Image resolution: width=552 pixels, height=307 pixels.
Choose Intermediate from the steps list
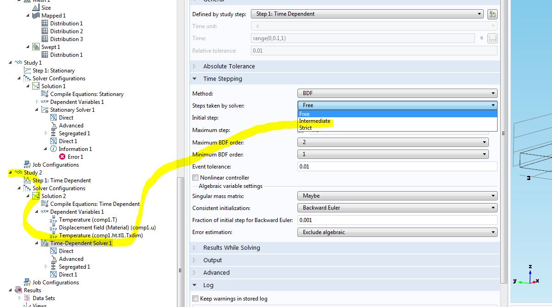coord(315,121)
